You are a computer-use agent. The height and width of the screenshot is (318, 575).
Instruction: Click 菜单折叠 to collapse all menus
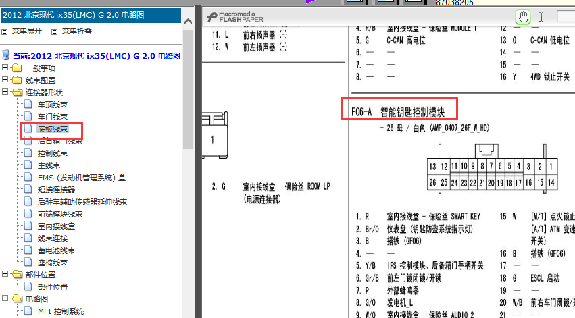click(76, 32)
